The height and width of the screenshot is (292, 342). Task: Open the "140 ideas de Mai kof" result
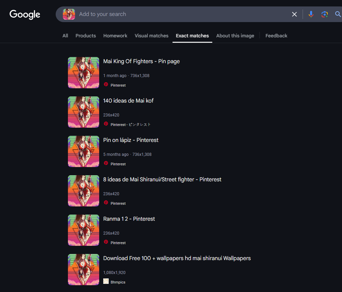(x=128, y=101)
